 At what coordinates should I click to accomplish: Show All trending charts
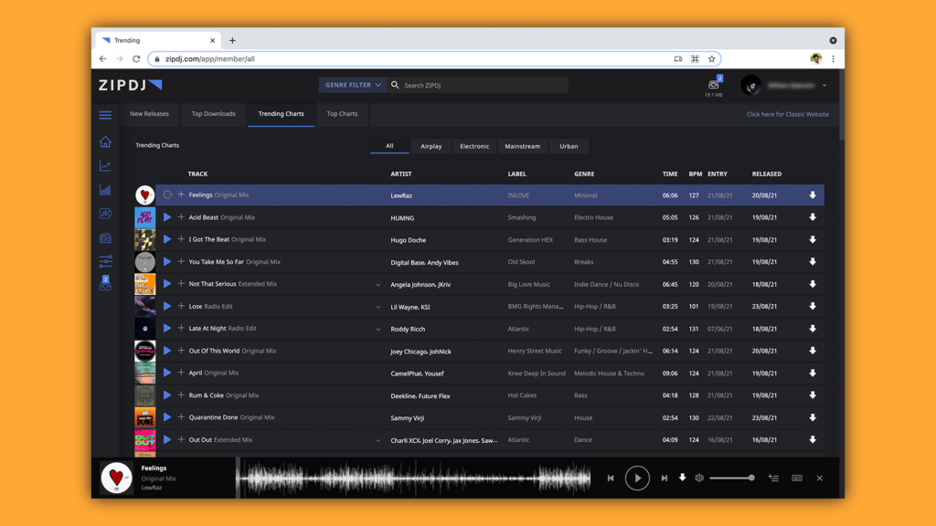click(389, 146)
